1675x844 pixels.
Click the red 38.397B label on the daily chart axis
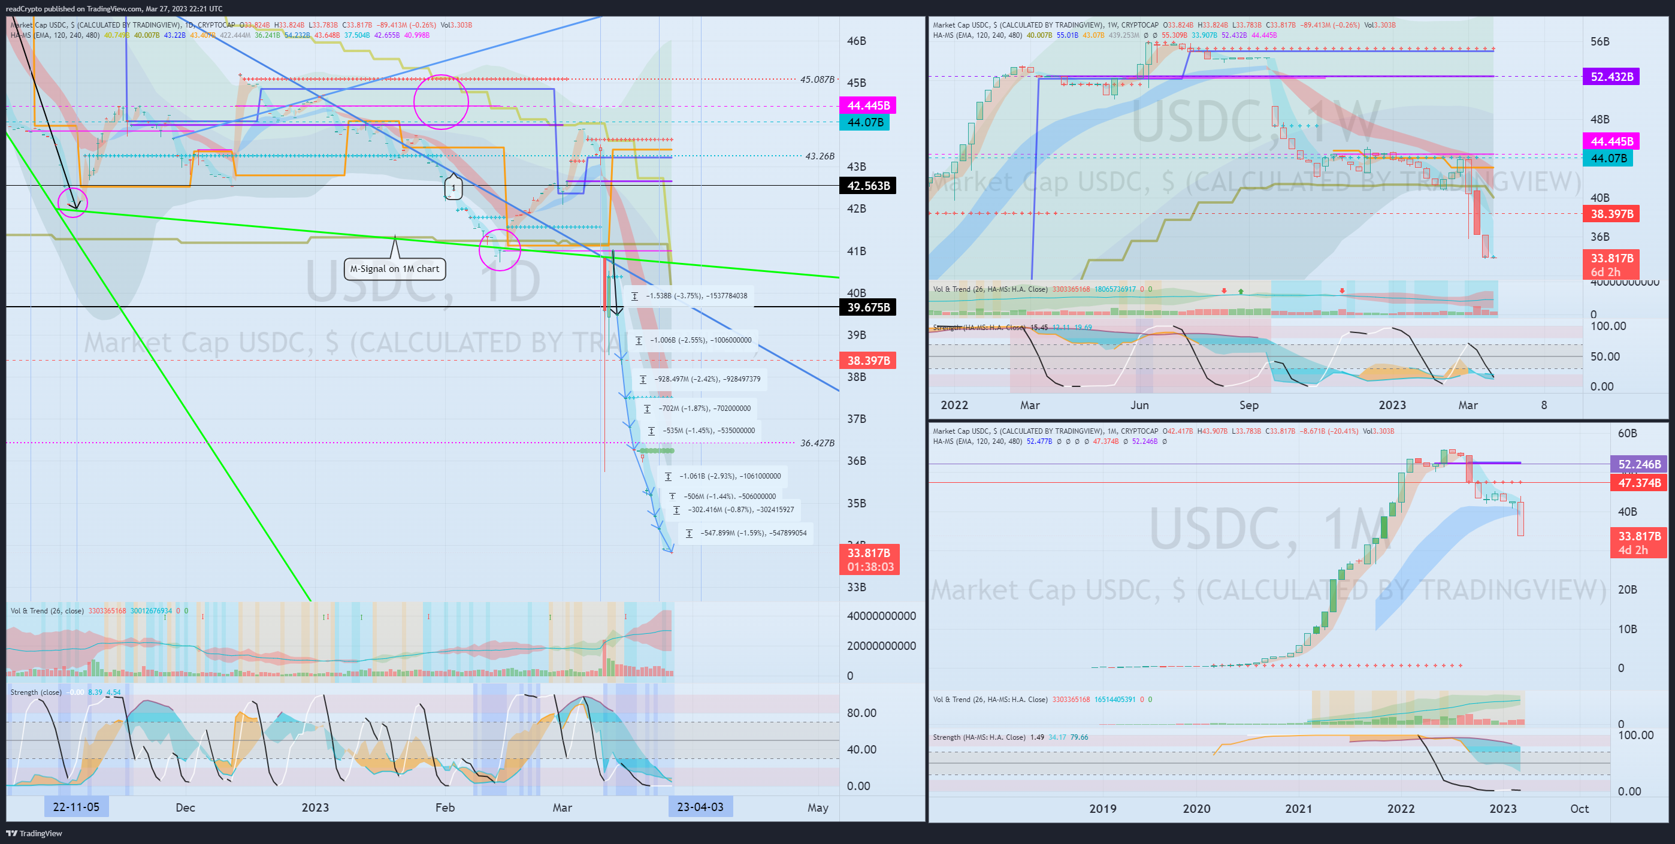867,360
